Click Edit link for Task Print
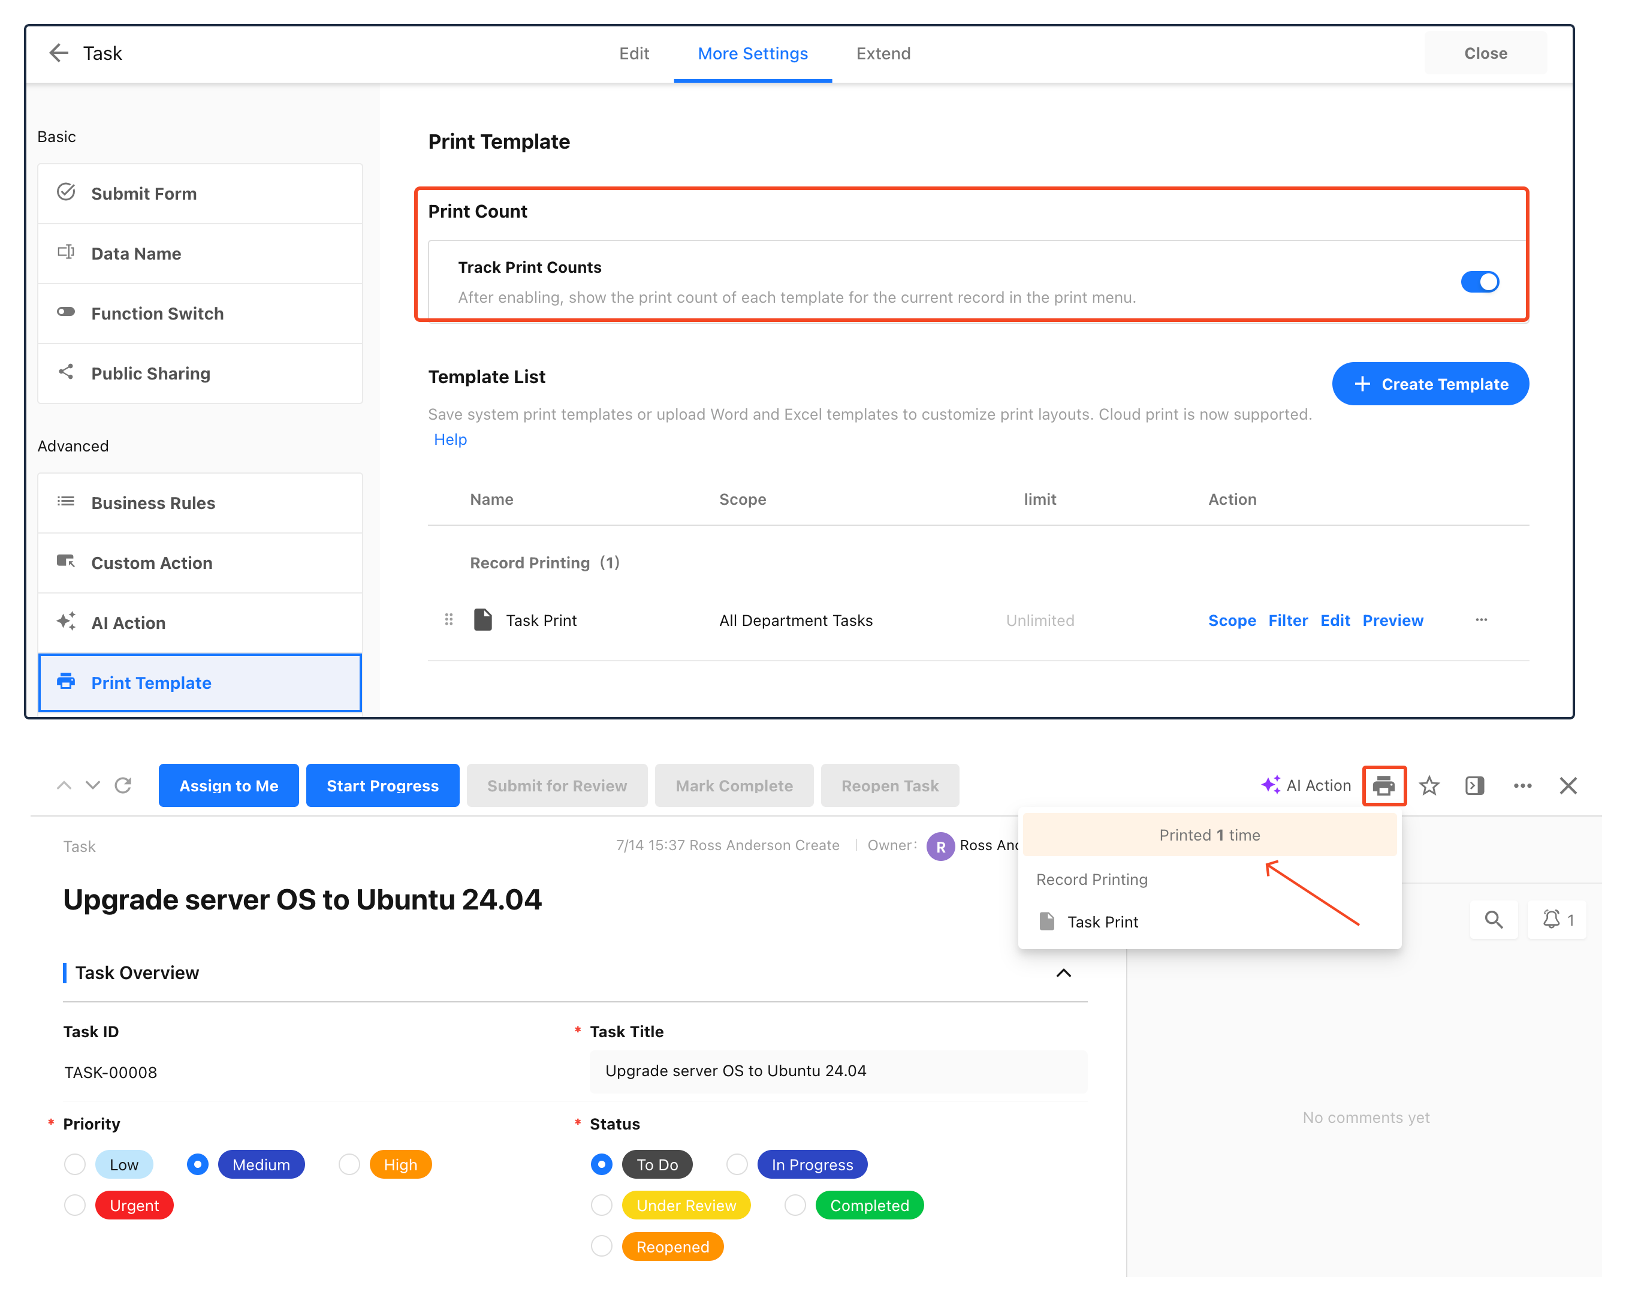1626x1301 pixels. pyautogui.click(x=1335, y=621)
